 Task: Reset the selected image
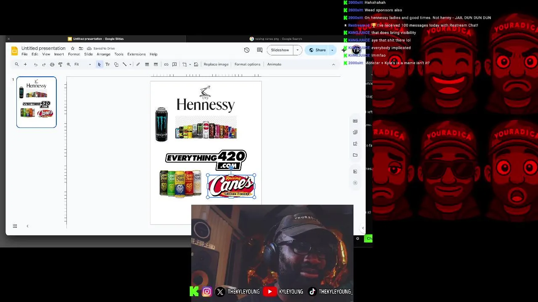[196, 64]
